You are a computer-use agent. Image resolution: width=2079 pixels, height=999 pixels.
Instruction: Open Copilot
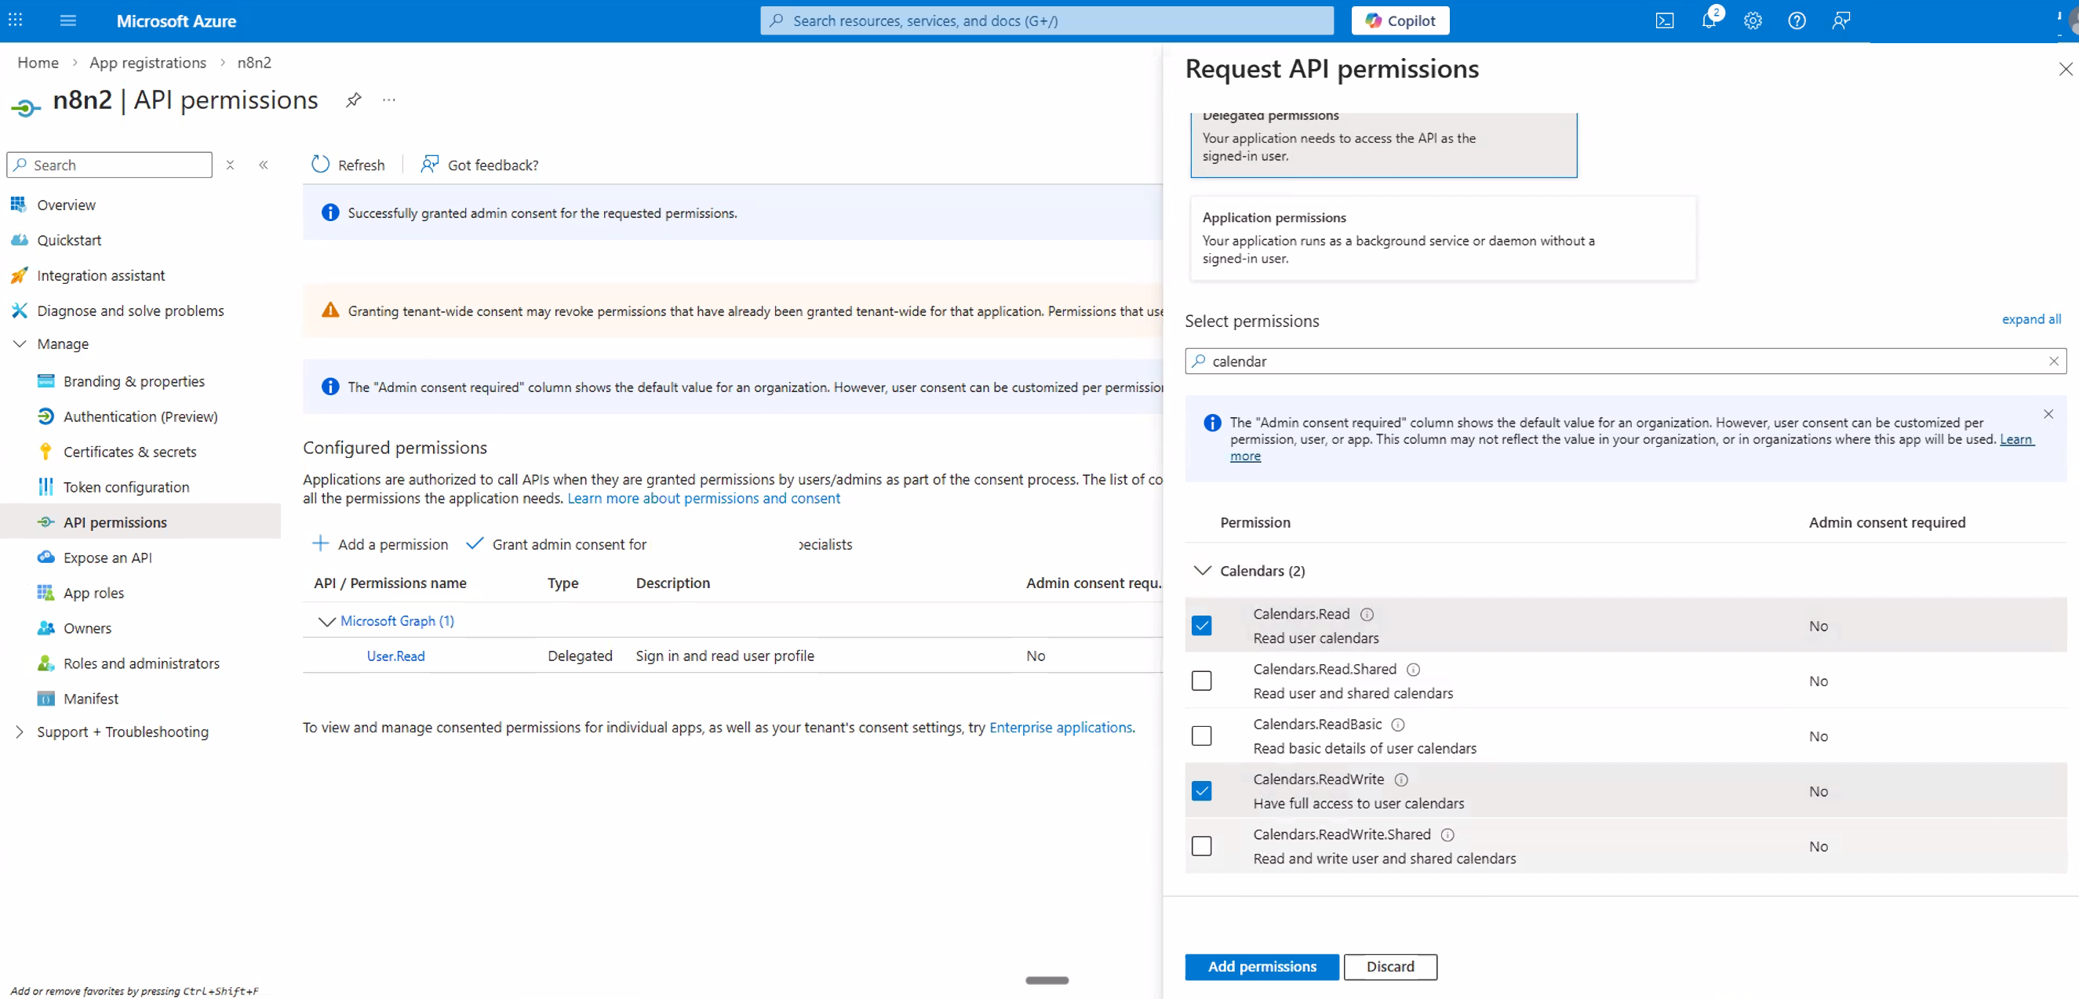coord(1400,20)
